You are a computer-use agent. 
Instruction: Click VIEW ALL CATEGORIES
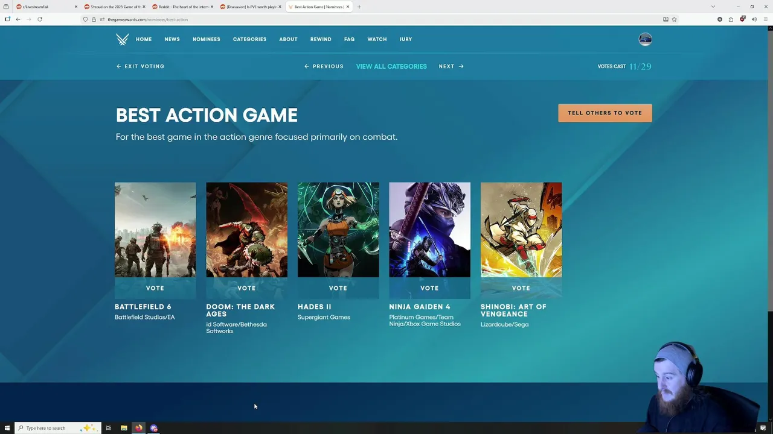click(x=391, y=66)
